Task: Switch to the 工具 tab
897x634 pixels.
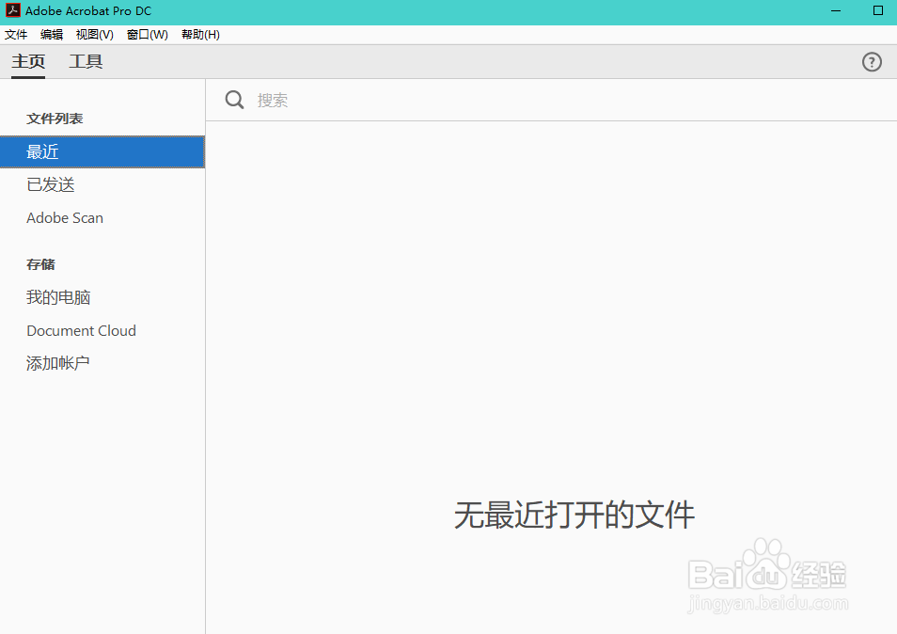Action: 86,61
